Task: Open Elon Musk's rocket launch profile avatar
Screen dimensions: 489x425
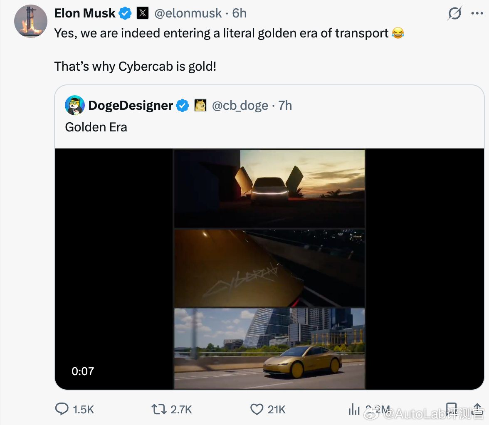Action: [x=31, y=21]
